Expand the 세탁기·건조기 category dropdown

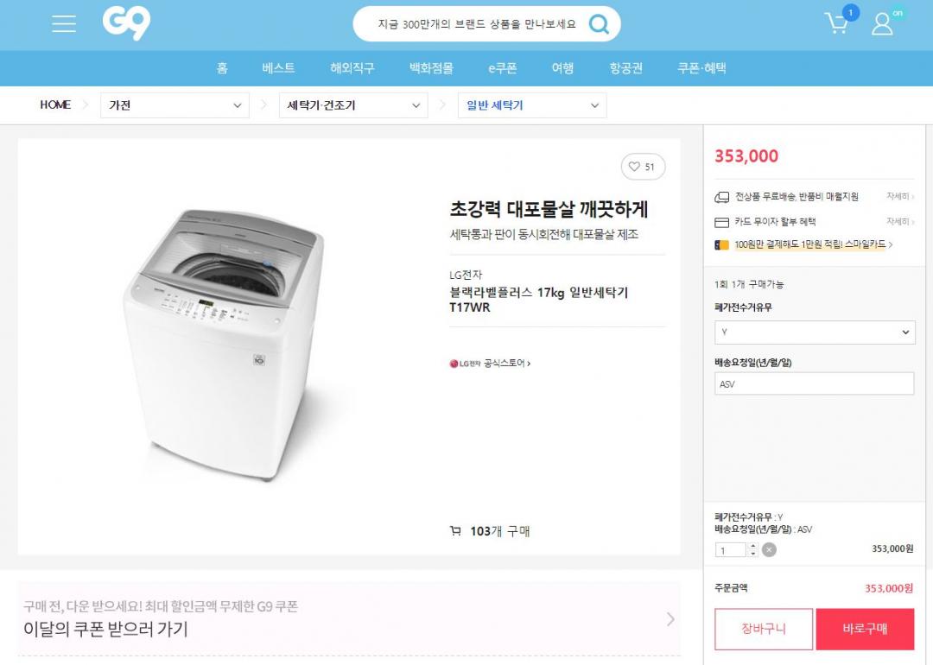coord(355,105)
